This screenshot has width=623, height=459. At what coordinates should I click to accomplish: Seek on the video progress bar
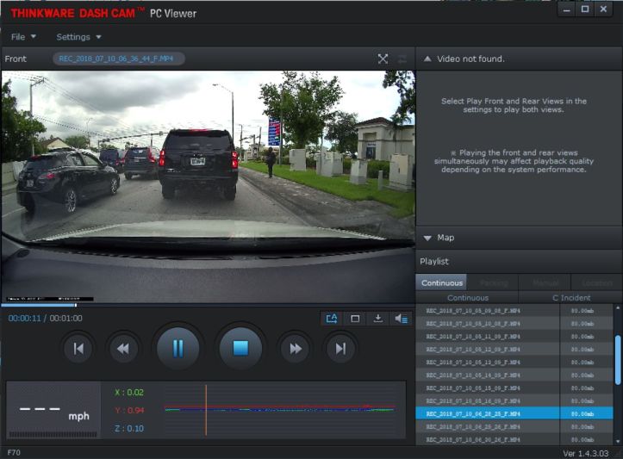click(x=208, y=305)
